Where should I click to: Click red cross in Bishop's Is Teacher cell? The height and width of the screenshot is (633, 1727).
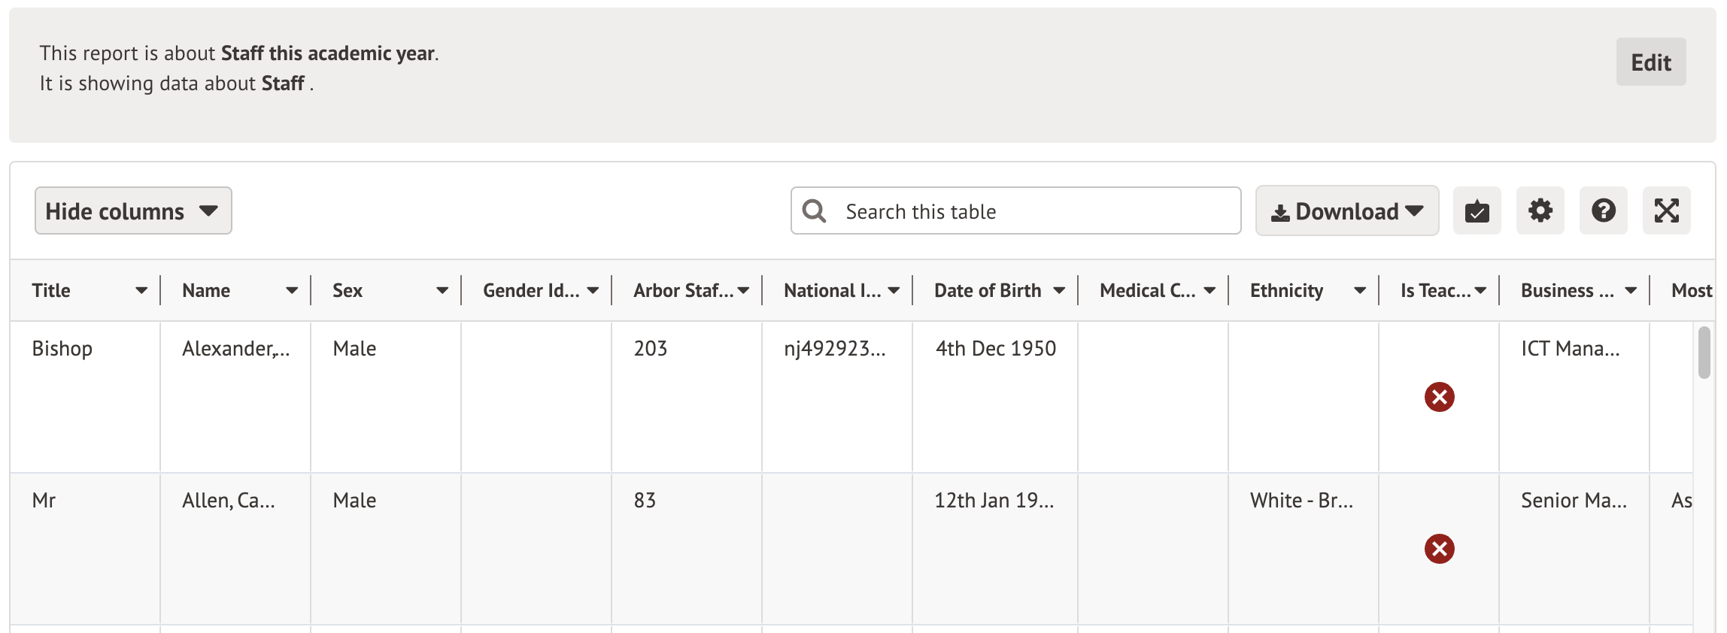(1439, 397)
